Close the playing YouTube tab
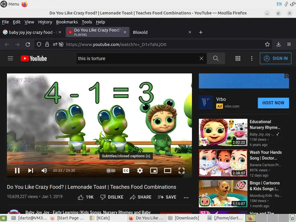This screenshot has height=222, width=296. pyautogui.click(x=125, y=32)
